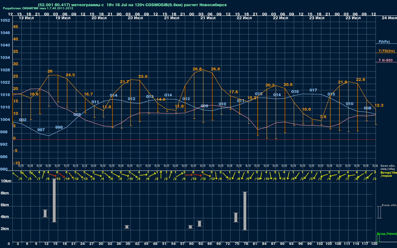
Task: Click 1052 on the pressure axis
Action: coord(5,20)
